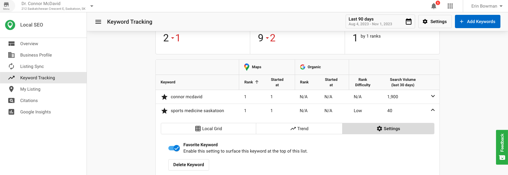Open the notifications bell
Image resolution: width=508 pixels, height=175 pixels.
[434, 6]
